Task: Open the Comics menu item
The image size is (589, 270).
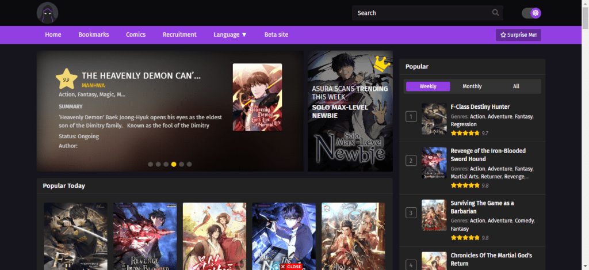Action: coord(136,35)
